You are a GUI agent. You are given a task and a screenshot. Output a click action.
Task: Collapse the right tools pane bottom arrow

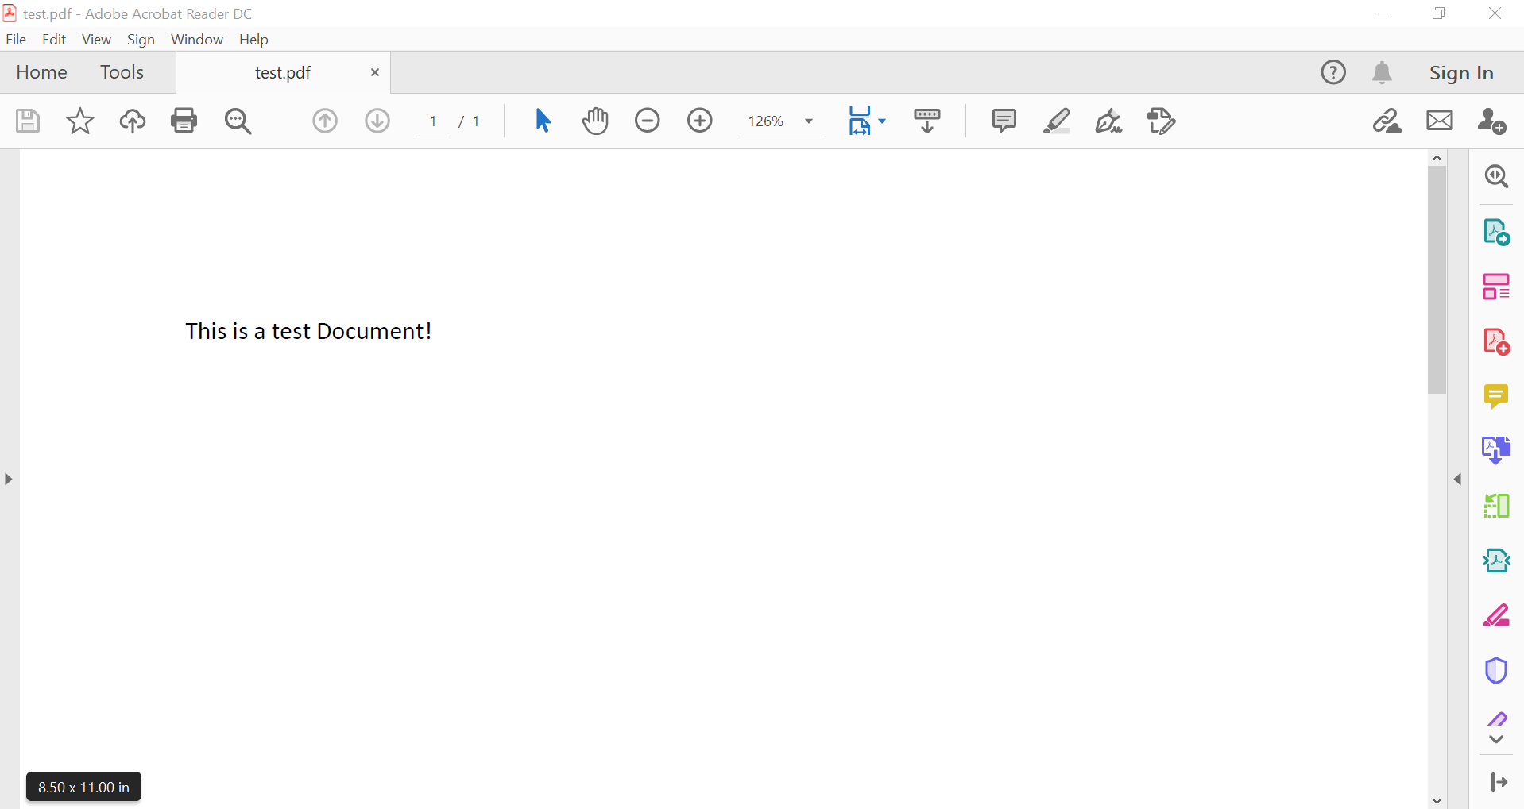click(x=1499, y=782)
